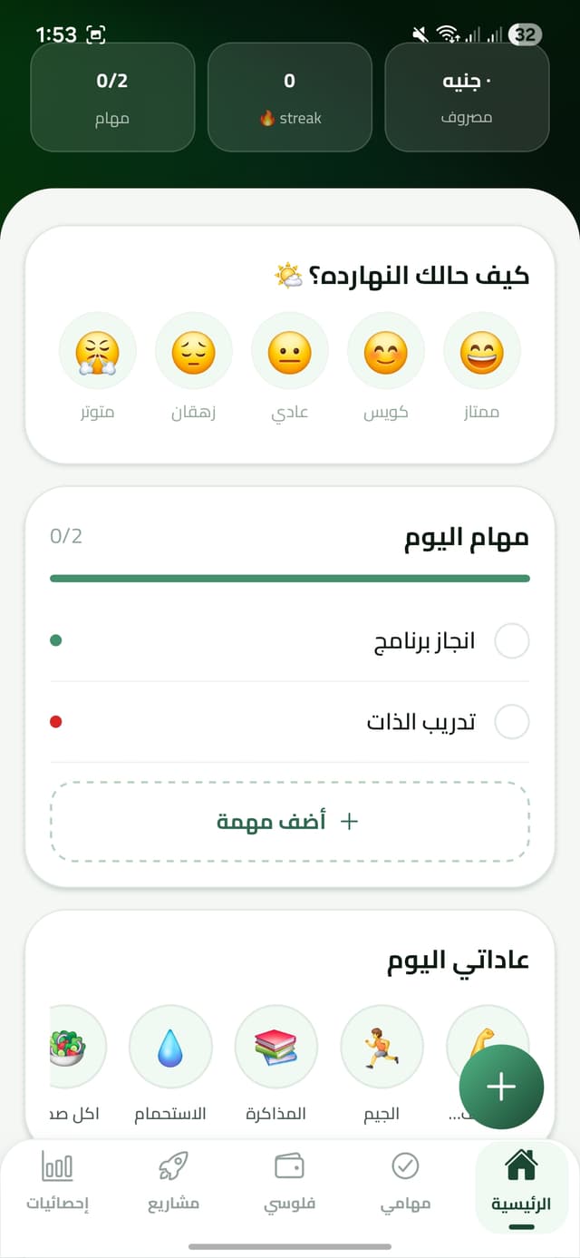Open the 0/2 مهام summary card

[x=112, y=97]
